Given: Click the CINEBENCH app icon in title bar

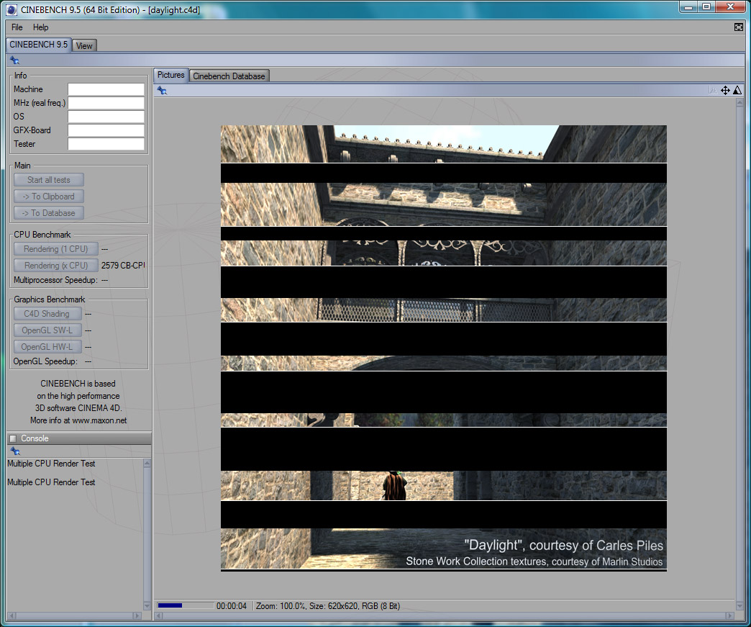Looking at the screenshot, I should 11,9.
